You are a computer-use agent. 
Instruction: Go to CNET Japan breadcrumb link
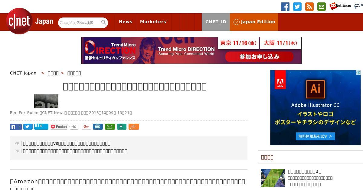tap(23, 73)
